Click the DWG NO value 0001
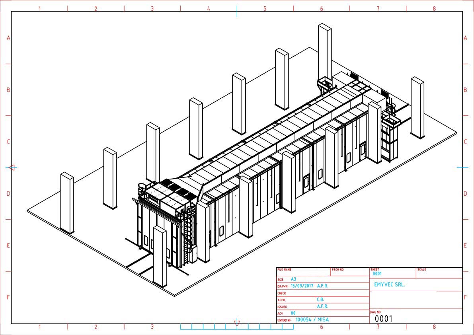The height and width of the screenshot is (335, 474). [384, 319]
